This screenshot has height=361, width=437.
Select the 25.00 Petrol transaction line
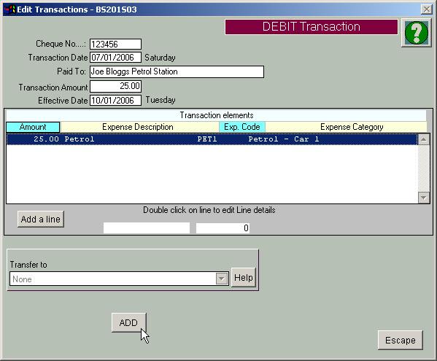pyautogui.click(x=212, y=139)
